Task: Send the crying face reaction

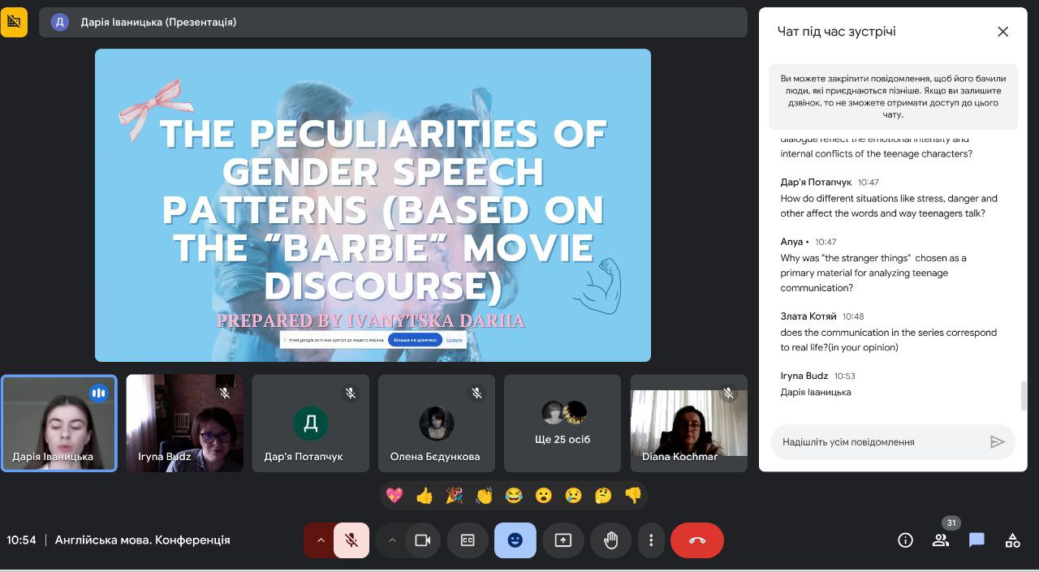Action: tap(574, 495)
